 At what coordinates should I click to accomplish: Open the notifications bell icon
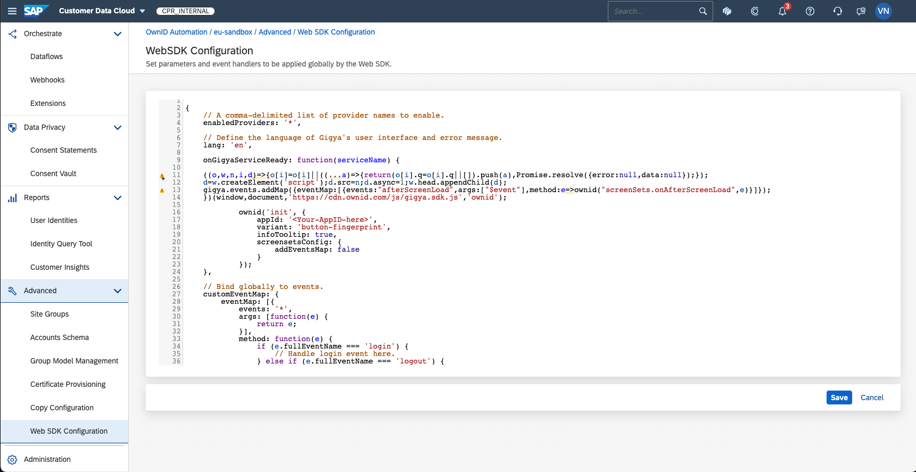coord(782,11)
